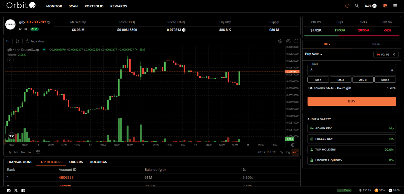Click the orange BUY button
This screenshot has width=404, height=194.
[351, 101]
